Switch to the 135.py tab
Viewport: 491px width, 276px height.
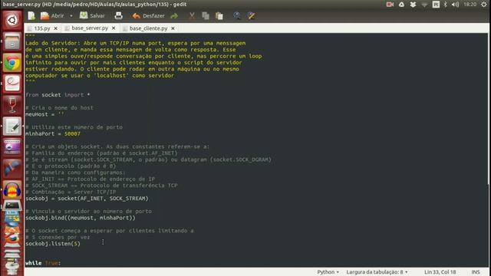tap(42, 28)
